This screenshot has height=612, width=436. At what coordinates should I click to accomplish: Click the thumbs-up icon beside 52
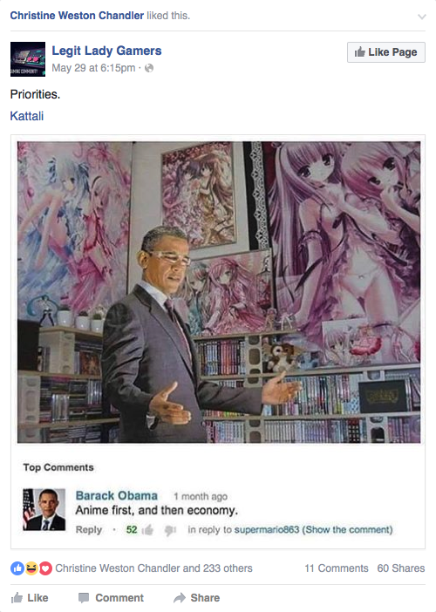pyautogui.click(x=148, y=530)
